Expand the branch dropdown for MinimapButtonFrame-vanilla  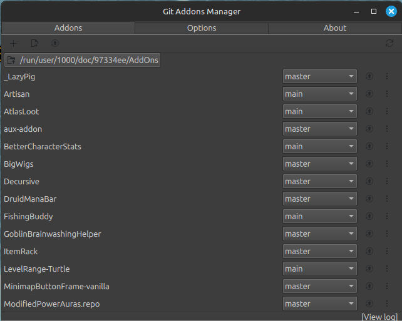pos(319,286)
